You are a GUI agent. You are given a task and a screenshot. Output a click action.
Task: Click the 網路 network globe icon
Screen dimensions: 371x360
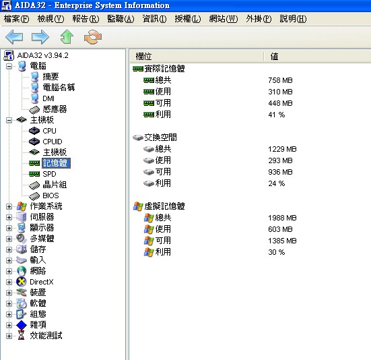22,271
